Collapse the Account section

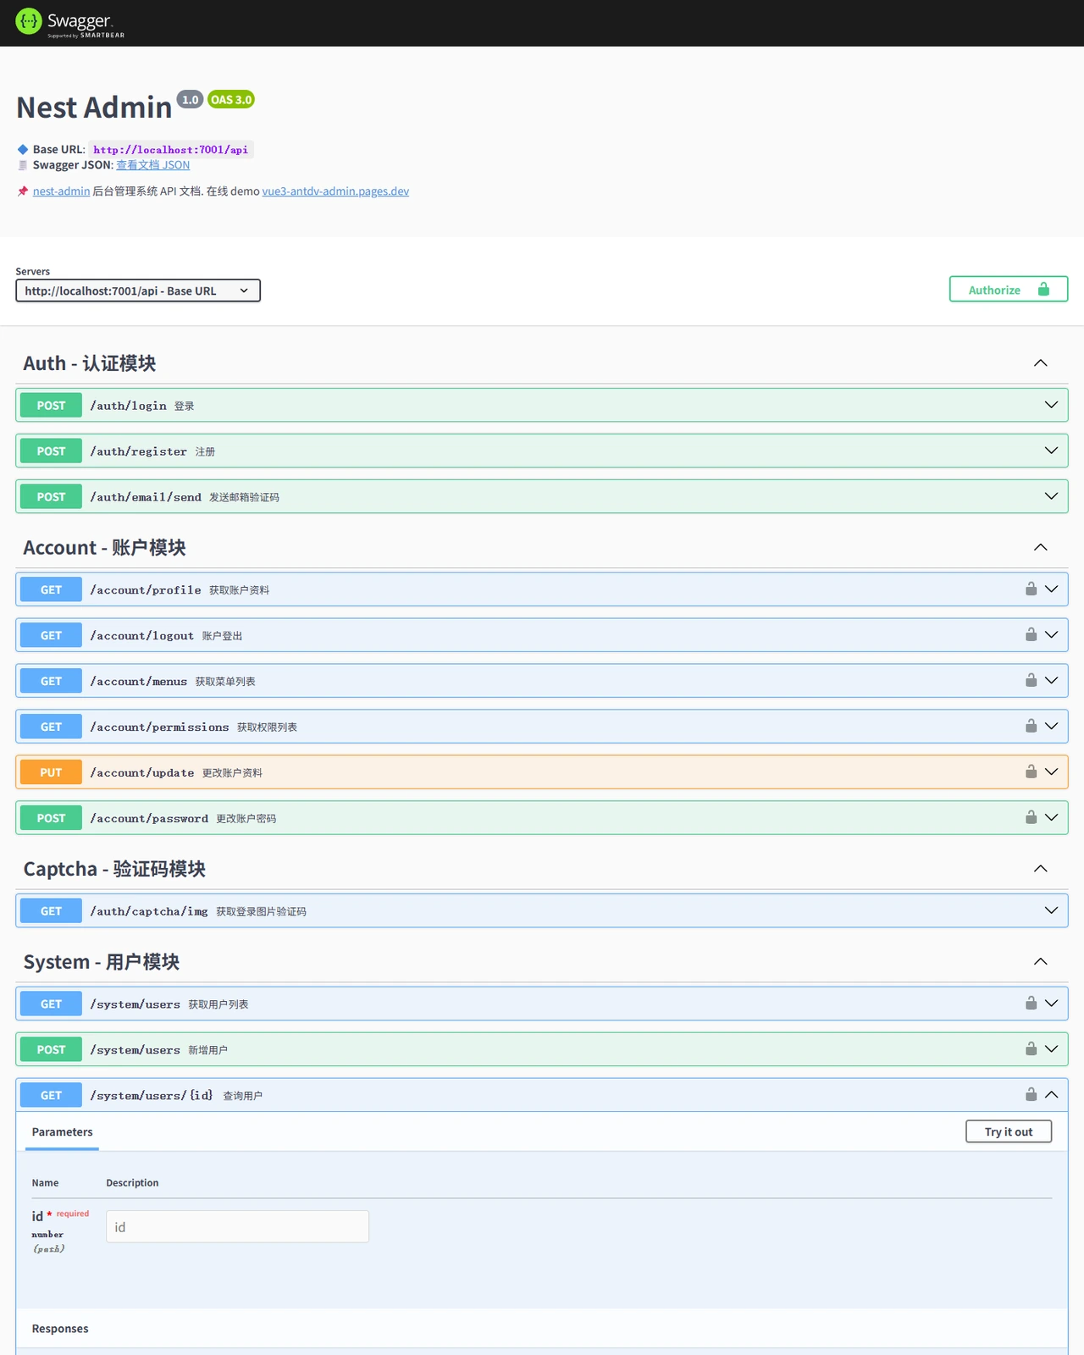click(x=1041, y=548)
